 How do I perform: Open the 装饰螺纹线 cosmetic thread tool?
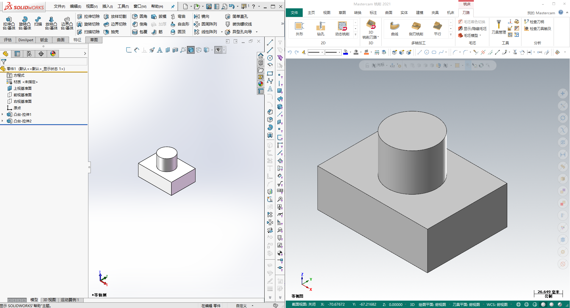point(239,24)
